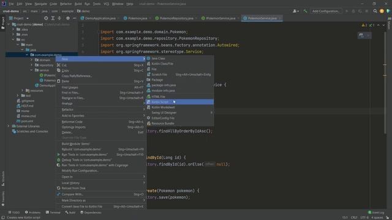Open the Refactor menu in menu bar
Image resolution: width=392 pixels, height=220 pixels.
(x=66, y=4)
